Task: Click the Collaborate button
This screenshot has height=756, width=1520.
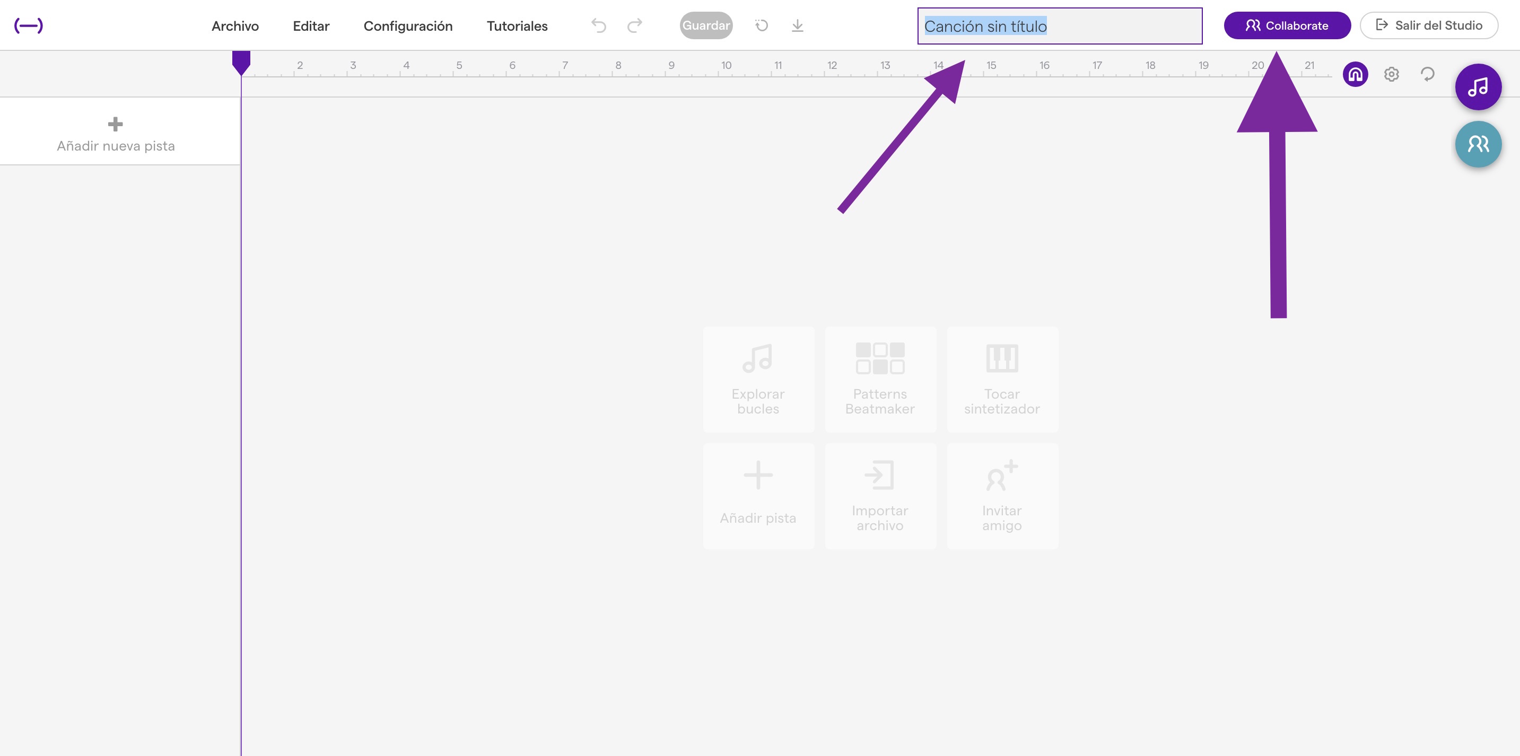Action: (1287, 25)
